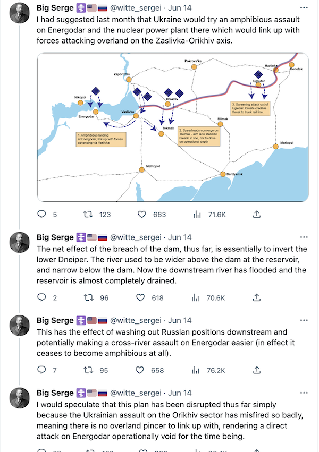Screen dimensions: 319x452
Task: Open the @witte_sergei handle on second tweet
Action: [135, 237]
